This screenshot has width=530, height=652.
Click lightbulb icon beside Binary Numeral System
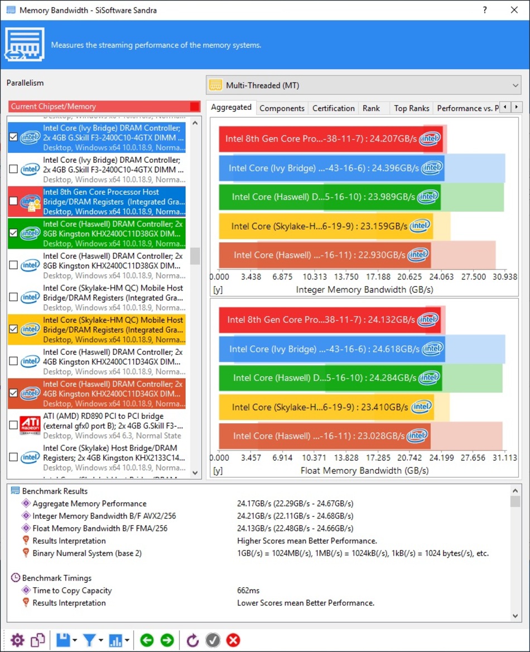pos(26,553)
